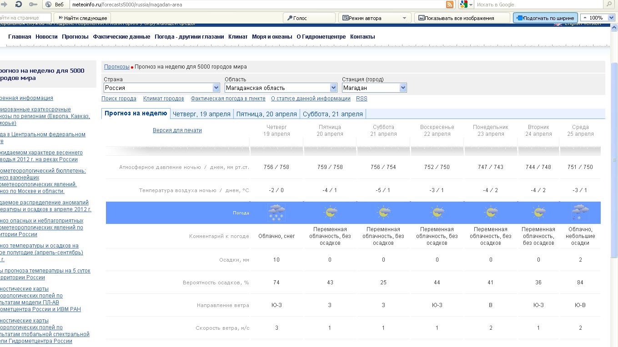618x347 pixels.
Task: Click the key password wand icon
Action: (33, 4)
